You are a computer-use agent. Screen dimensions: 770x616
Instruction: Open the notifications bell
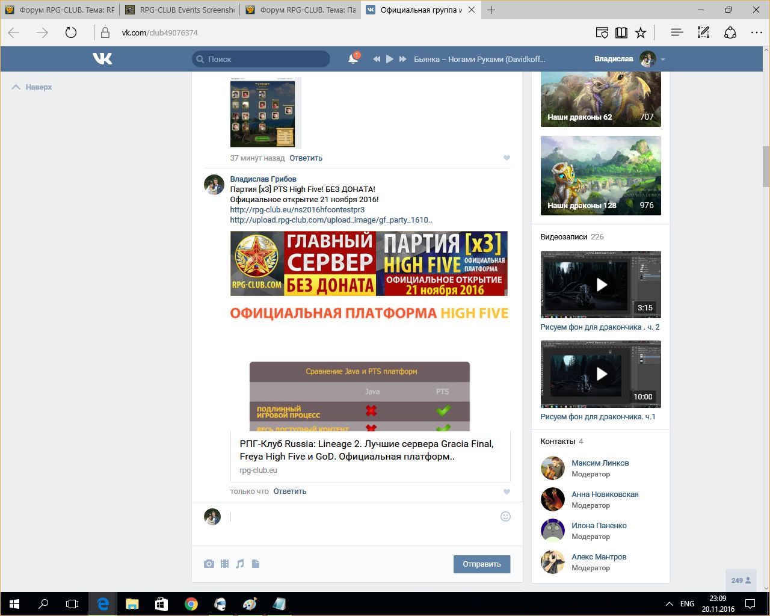pos(353,58)
